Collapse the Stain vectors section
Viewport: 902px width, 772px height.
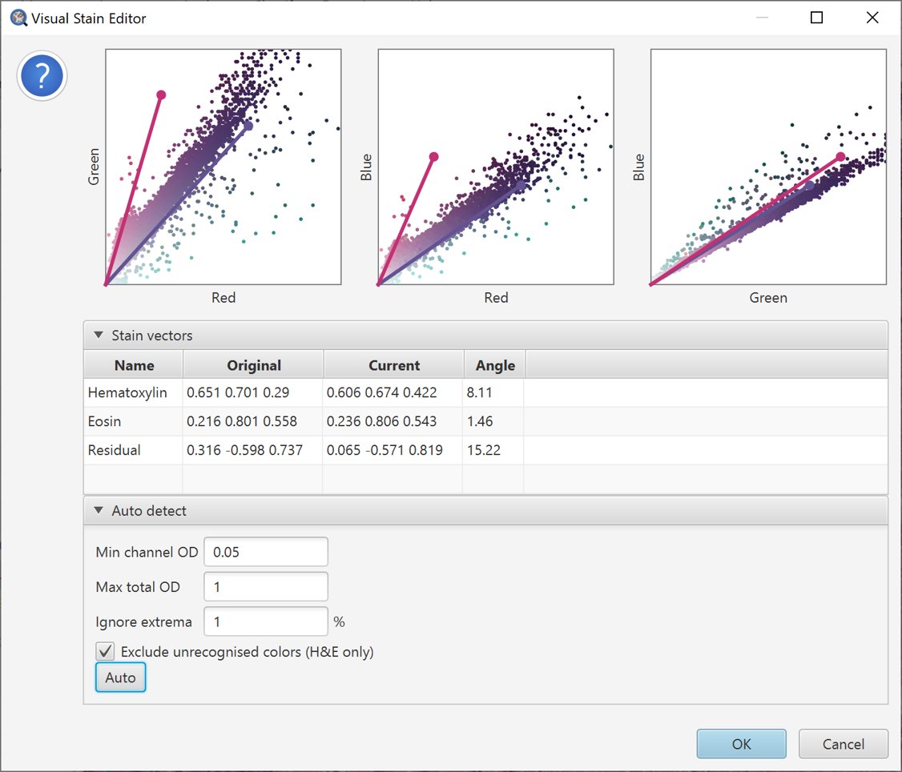[99, 335]
